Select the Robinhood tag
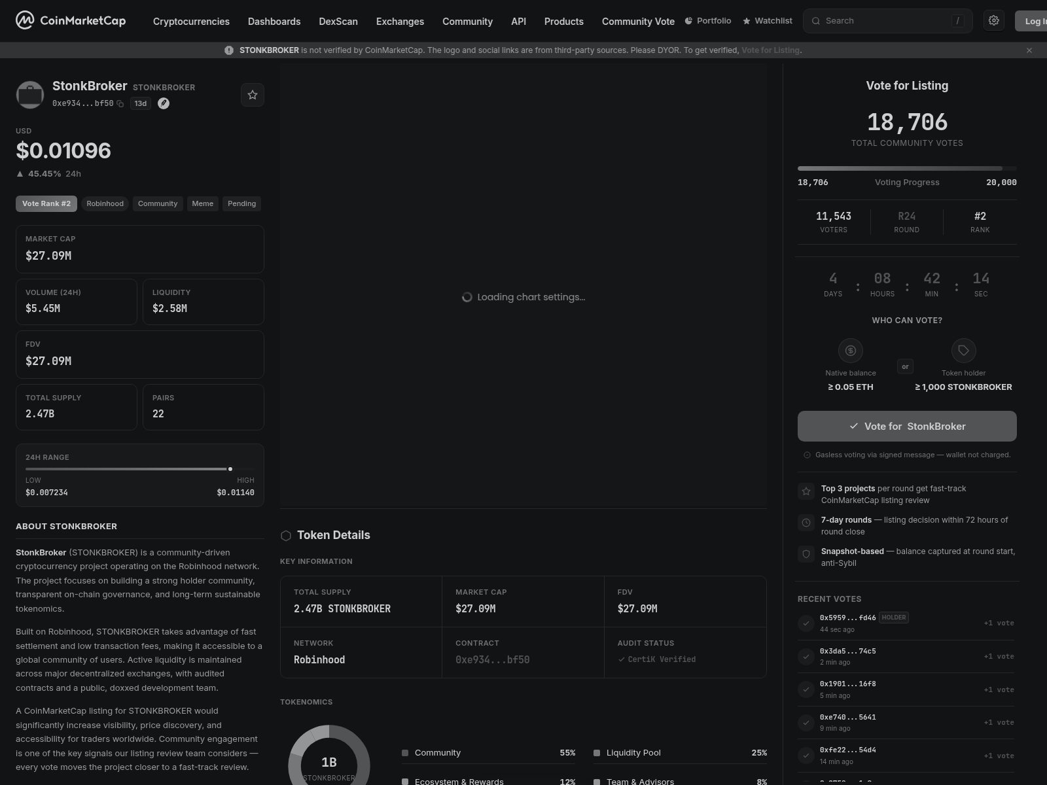Image resolution: width=1047 pixels, height=785 pixels. click(105, 203)
